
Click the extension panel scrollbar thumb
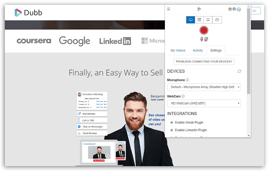pyautogui.click(x=249, y=51)
